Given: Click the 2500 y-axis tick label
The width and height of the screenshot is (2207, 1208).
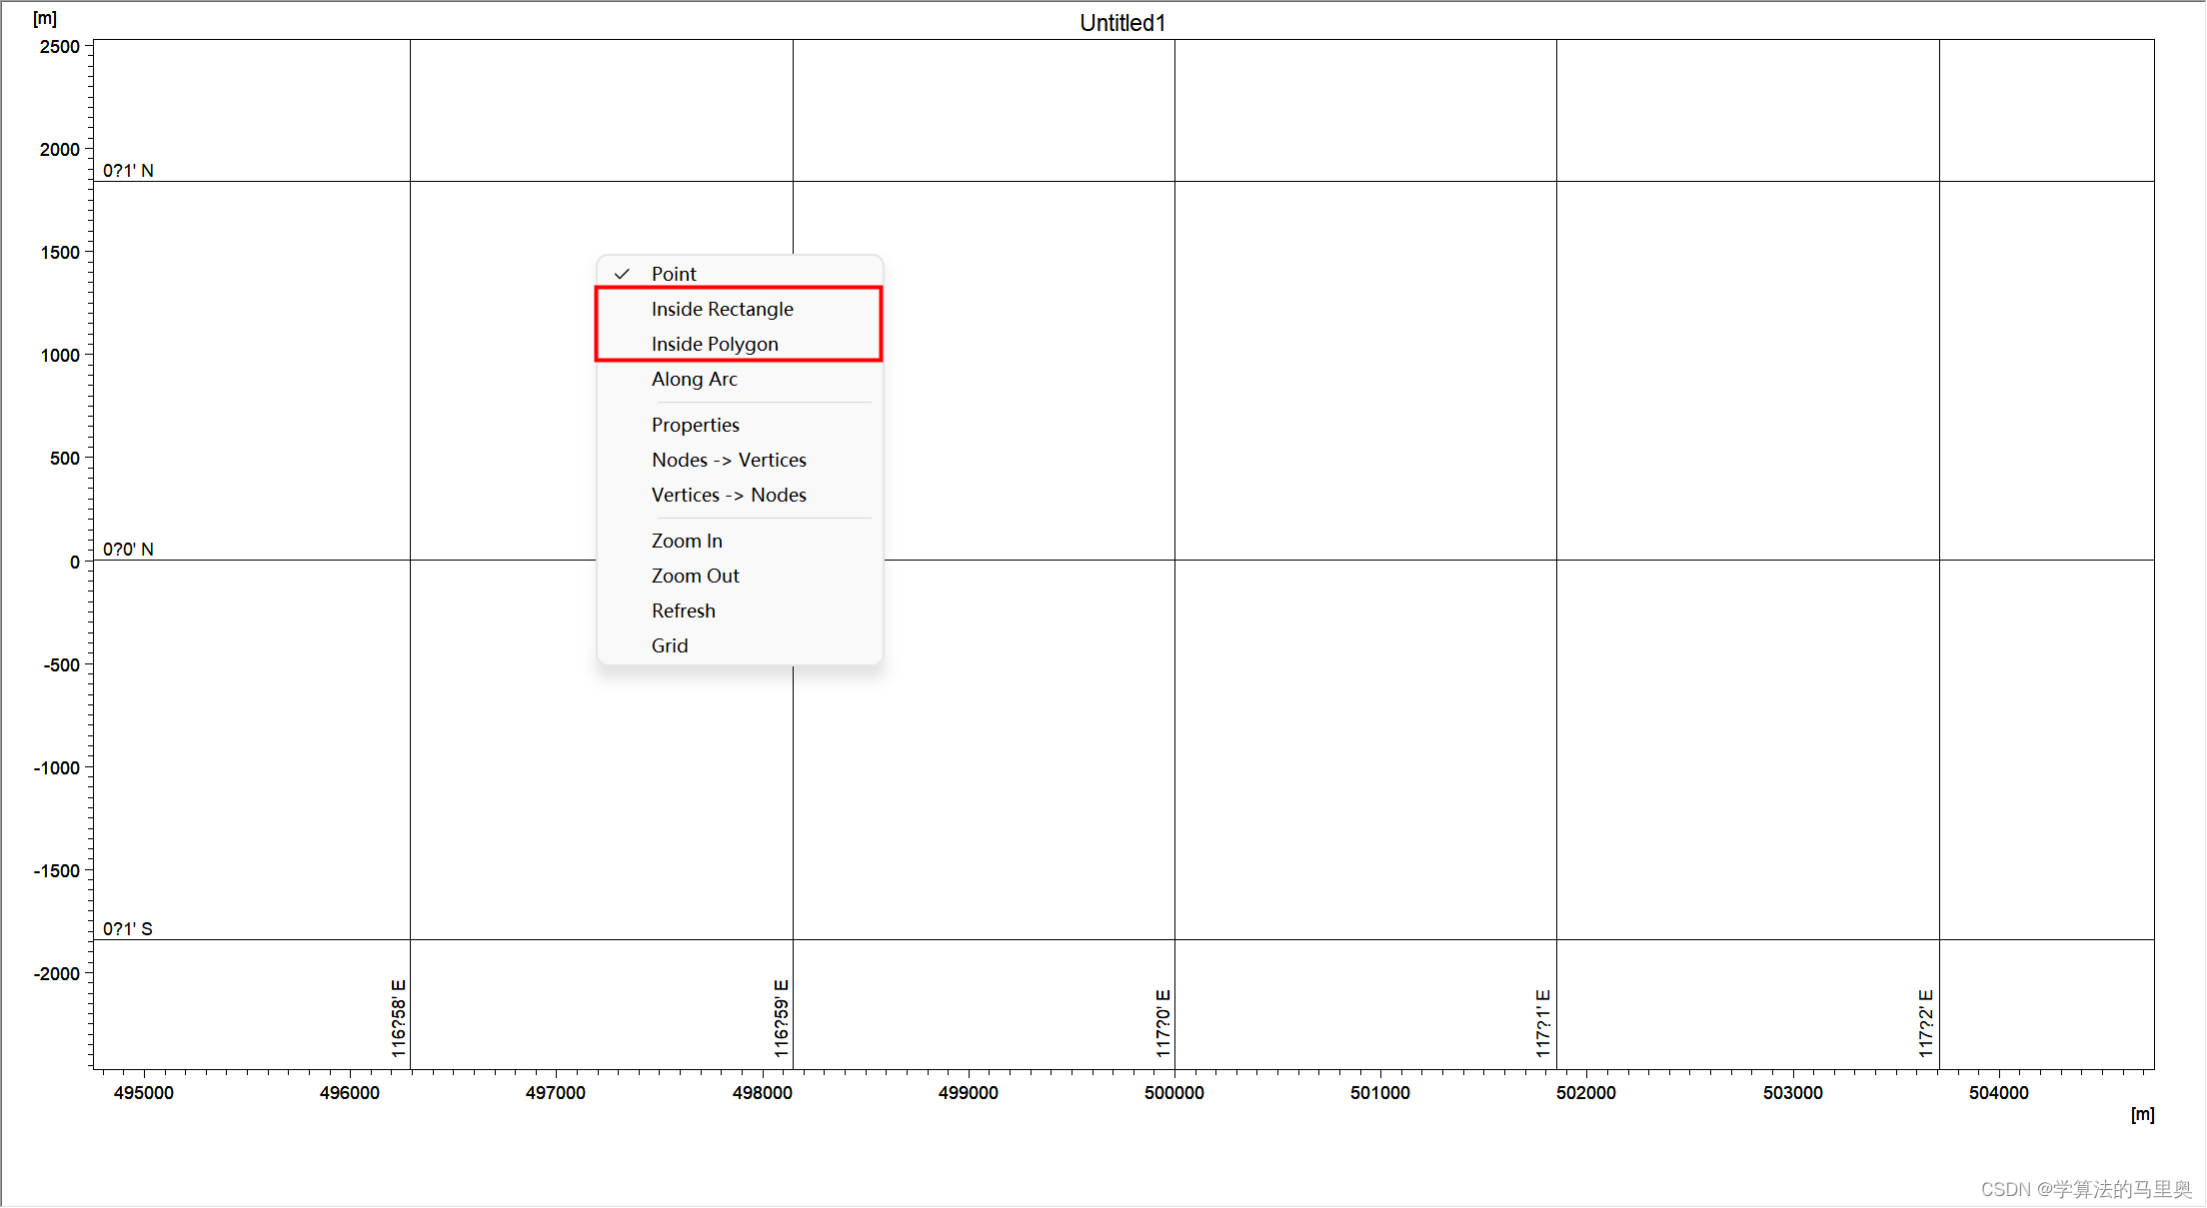Looking at the screenshot, I should [x=59, y=47].
